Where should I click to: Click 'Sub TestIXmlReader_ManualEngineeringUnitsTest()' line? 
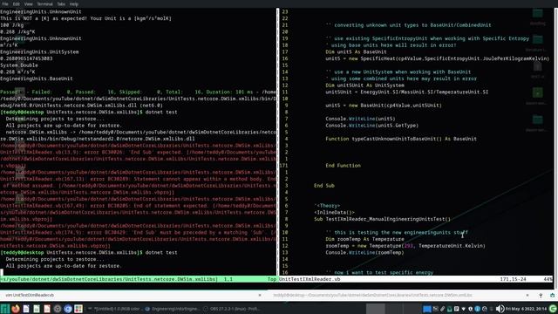[382, 219]
